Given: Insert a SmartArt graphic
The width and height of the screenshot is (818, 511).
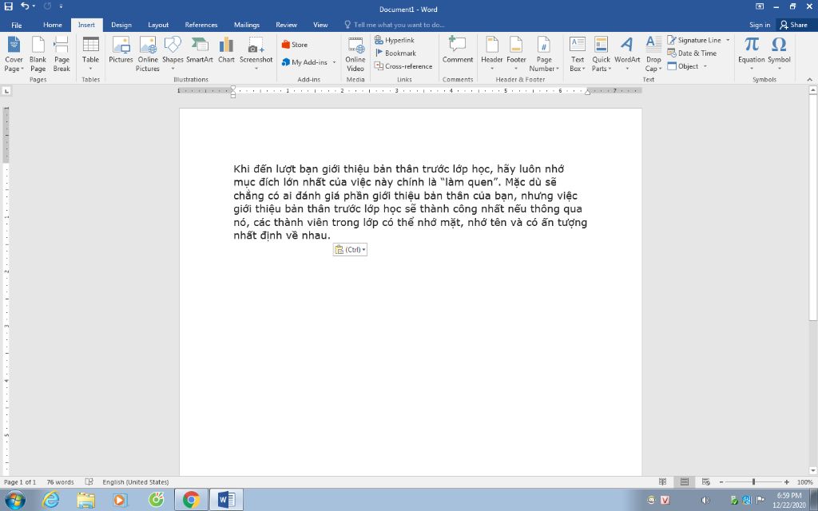Looking at the screenshot, I should pyautogui.click(x=199, y=50).
